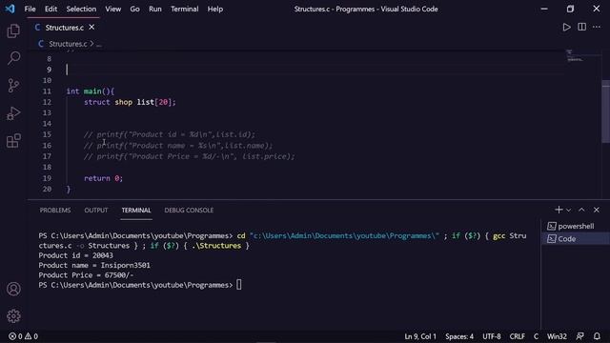This screenshot has height=343, width=610.
Task: Switch to the PROBLEMS panel tab
Action: pos(55,210)
